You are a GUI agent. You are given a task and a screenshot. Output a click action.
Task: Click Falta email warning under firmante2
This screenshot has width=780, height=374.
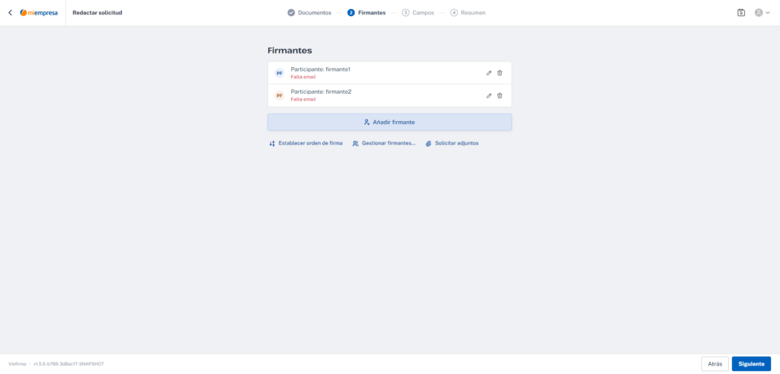pos(303,100)
